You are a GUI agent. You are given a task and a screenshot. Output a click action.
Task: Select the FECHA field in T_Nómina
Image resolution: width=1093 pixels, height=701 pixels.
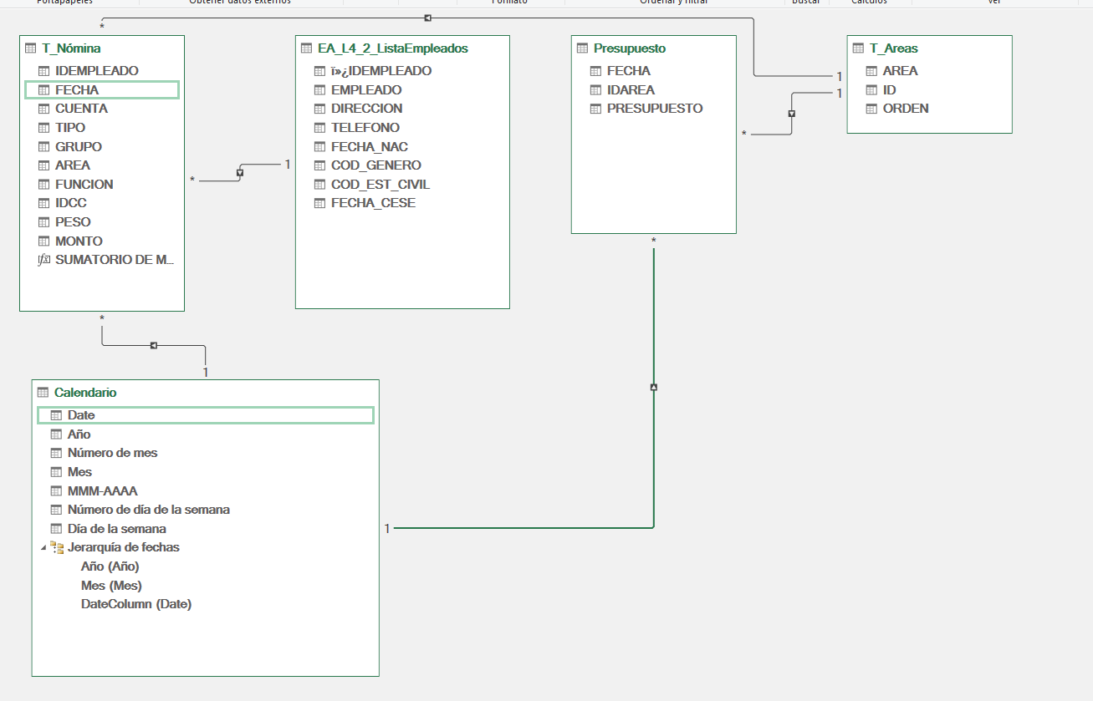pyautogui.click(x=77, y=89)
